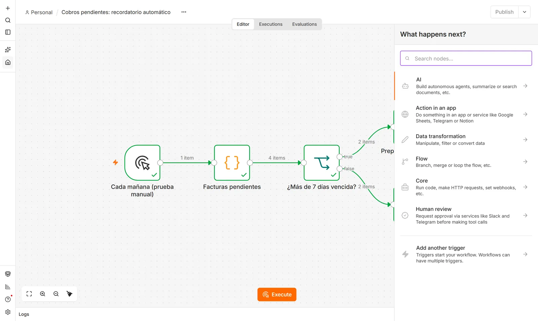Click the plus icon in the left sidebar
The height and width of the screenshot is (321, 538).
point(8,8)
